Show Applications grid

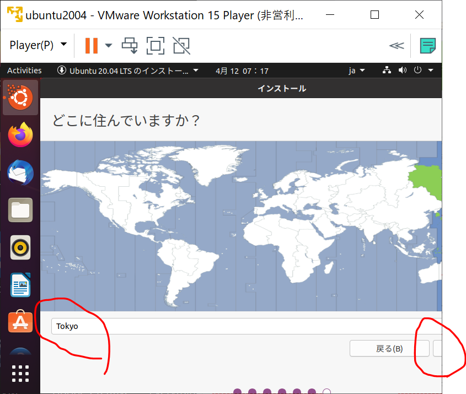point(20,374)
